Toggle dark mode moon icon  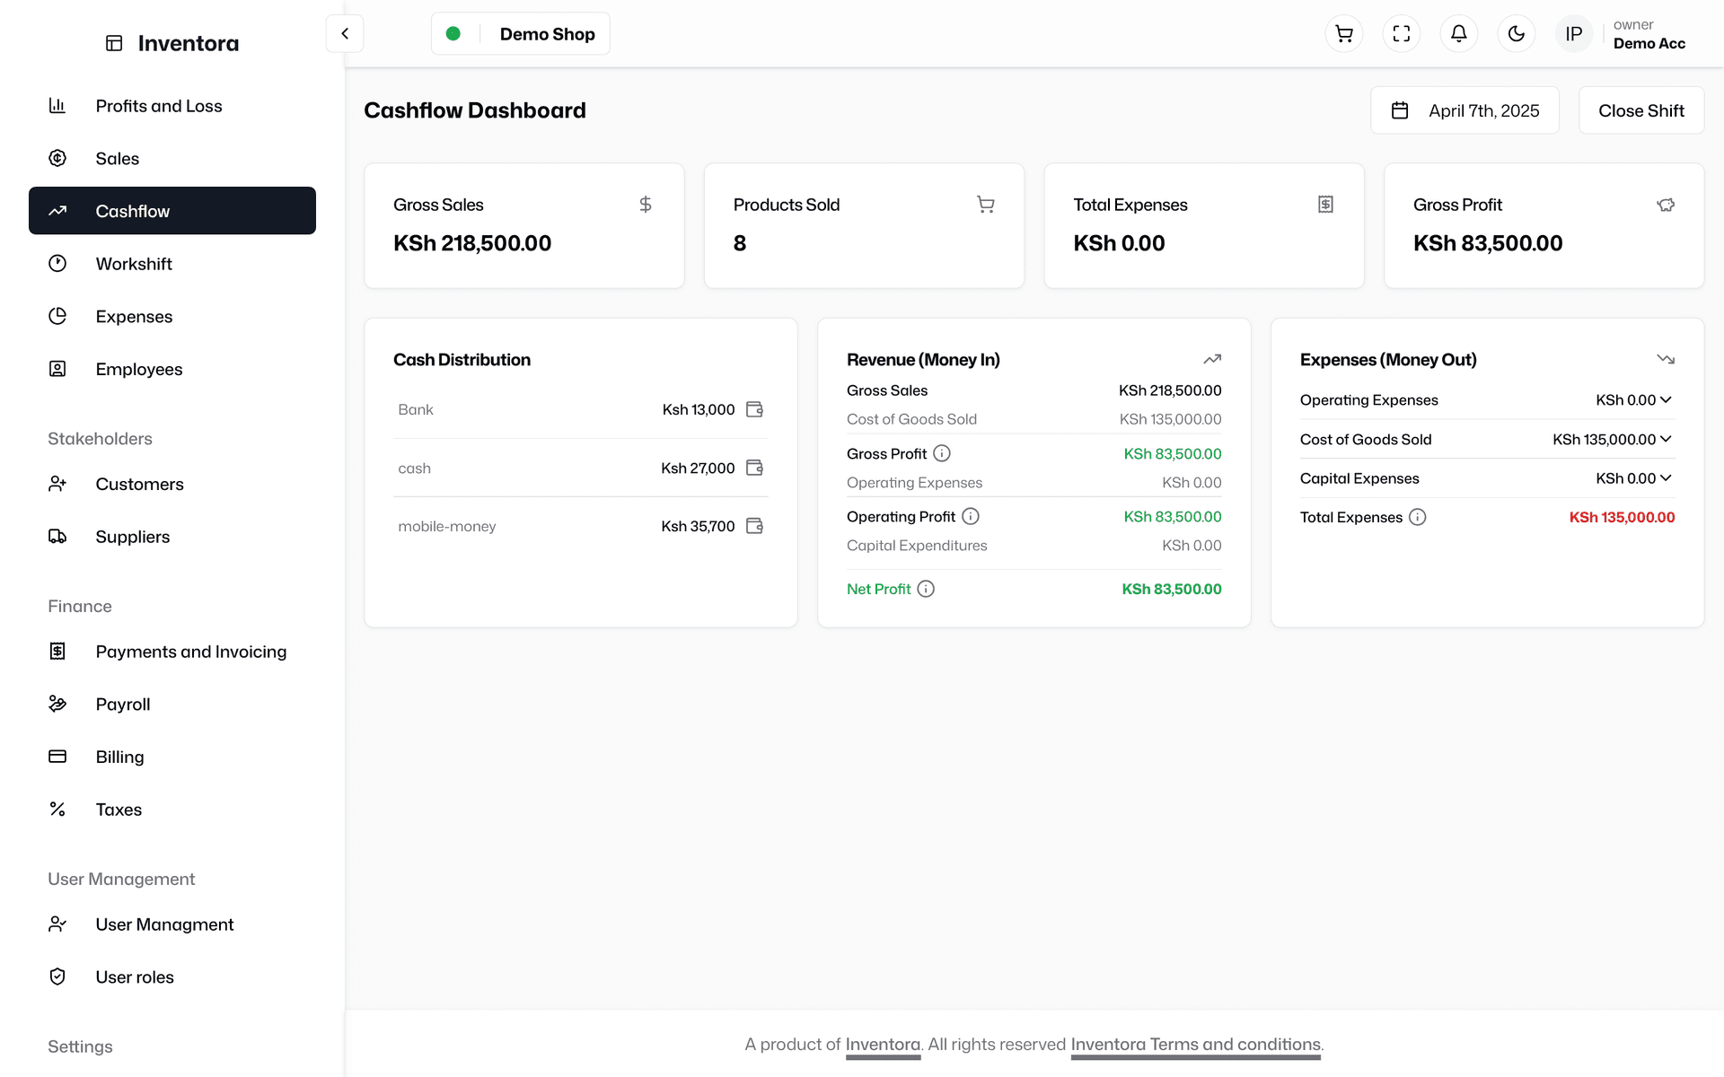(x=1517, y=34)
